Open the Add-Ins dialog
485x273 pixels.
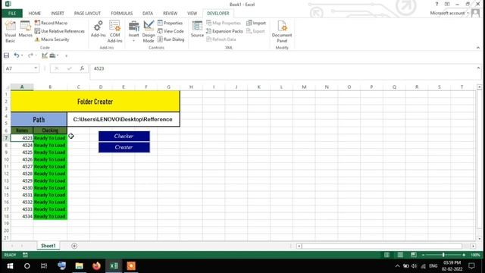click(x=99, y=30)
